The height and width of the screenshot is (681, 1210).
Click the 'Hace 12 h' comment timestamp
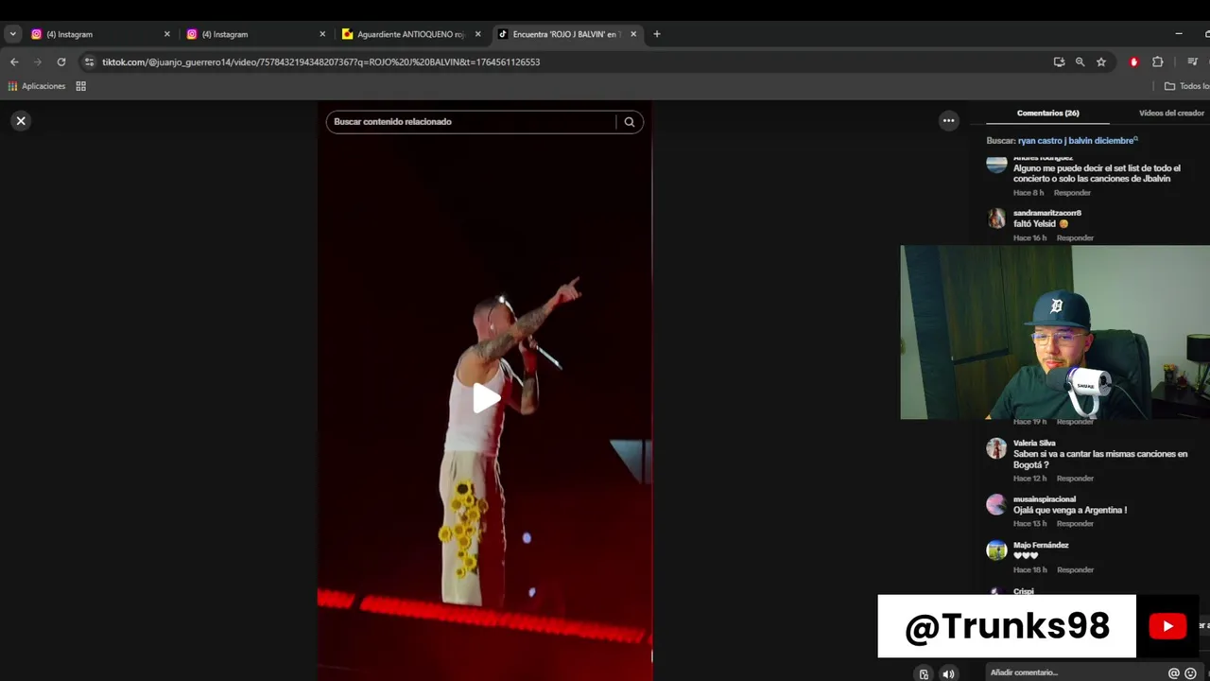1030,479
